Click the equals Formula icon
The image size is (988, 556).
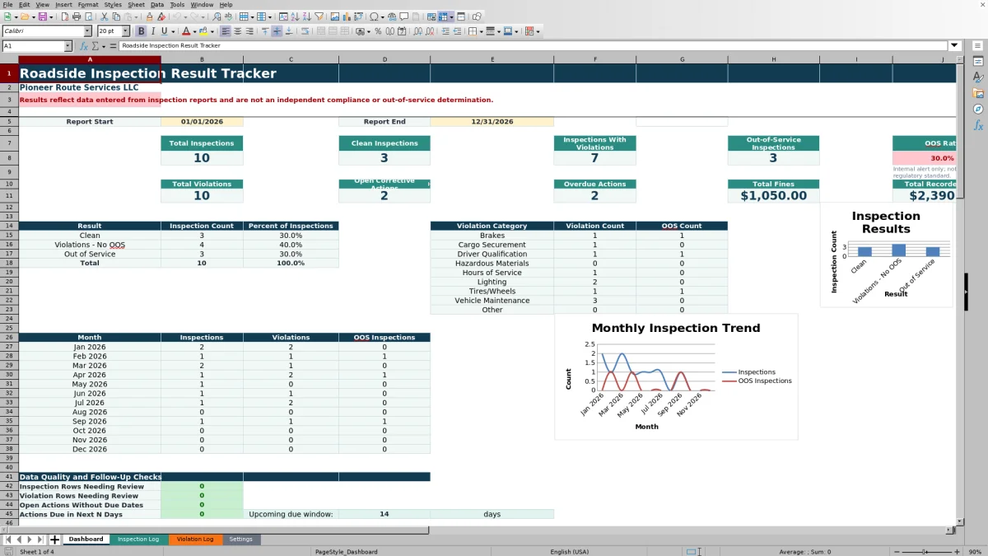tap(113, 46)
